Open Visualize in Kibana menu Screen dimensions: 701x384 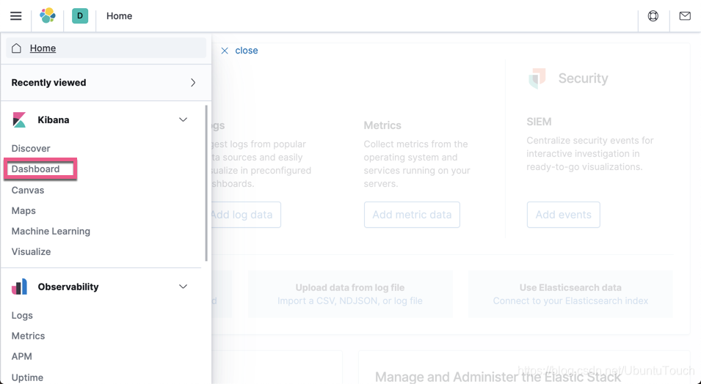click(x=32, y=252)
